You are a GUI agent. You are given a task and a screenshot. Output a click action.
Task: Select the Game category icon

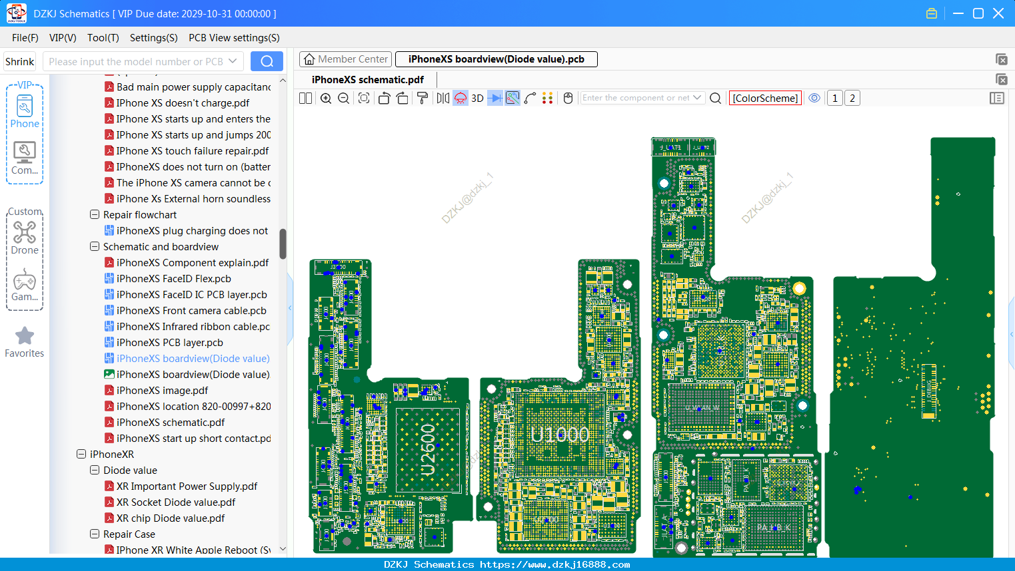pos(25,285)
